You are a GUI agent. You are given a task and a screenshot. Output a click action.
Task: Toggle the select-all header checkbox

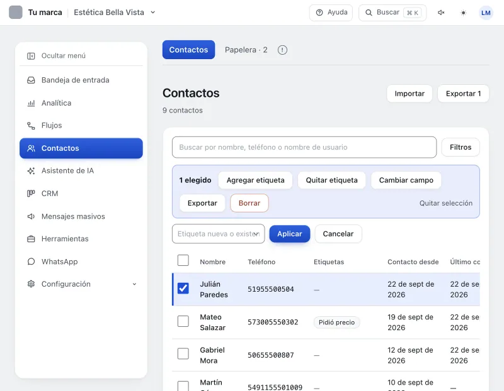(183, 260)
